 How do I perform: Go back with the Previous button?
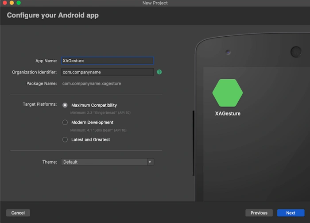pos(259,213)
